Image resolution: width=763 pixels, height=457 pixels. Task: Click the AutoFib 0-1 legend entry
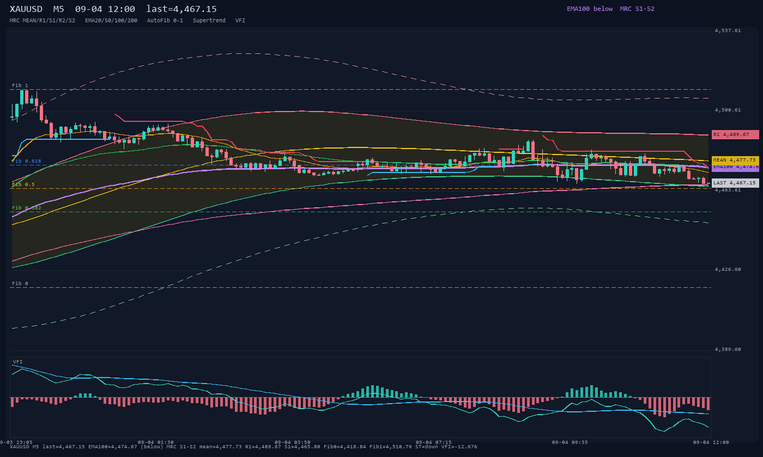165,21
